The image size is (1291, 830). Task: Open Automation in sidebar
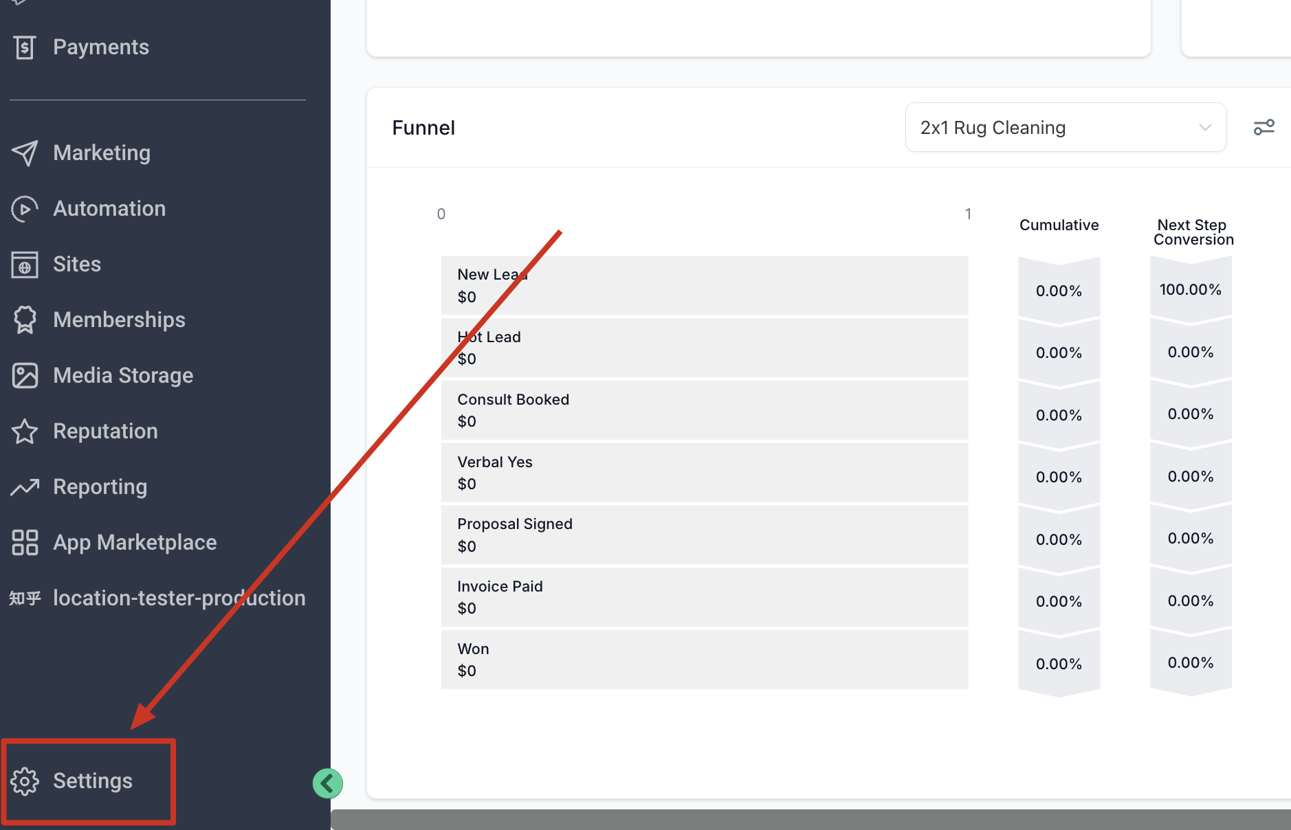pos(109,208)
